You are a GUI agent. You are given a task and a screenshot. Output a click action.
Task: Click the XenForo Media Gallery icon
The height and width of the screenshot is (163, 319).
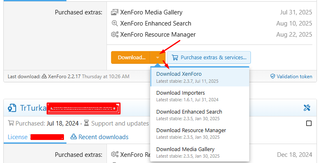pos(115,12)
